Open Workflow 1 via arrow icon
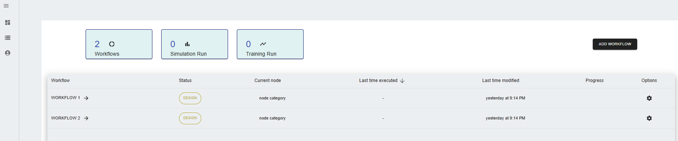 coord(86,98)
